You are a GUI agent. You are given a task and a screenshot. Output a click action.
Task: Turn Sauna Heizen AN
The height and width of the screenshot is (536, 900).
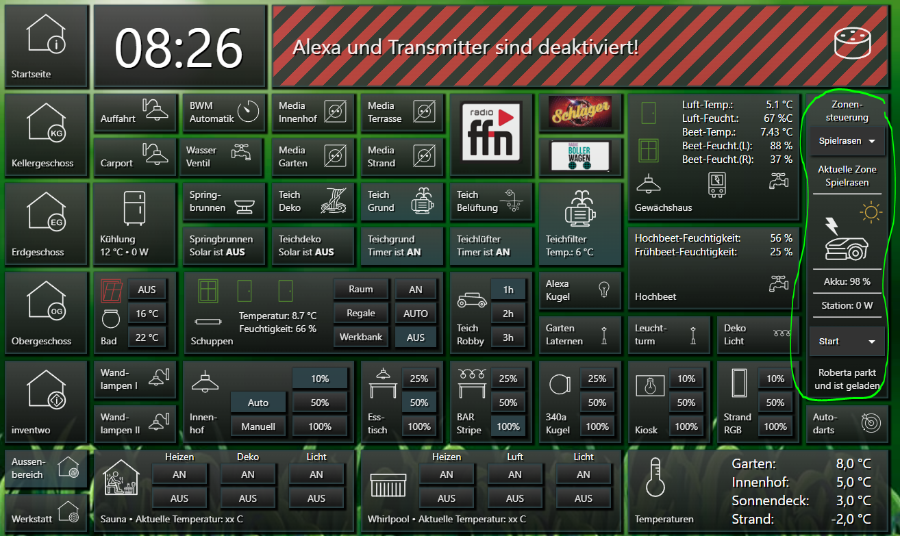[179, 474]
